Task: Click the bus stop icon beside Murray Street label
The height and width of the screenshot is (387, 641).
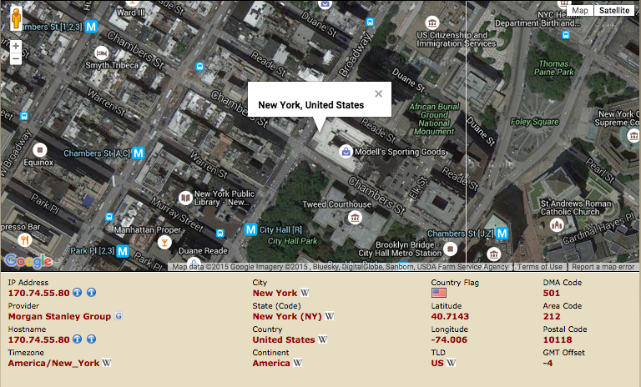Action: [220, 234]
